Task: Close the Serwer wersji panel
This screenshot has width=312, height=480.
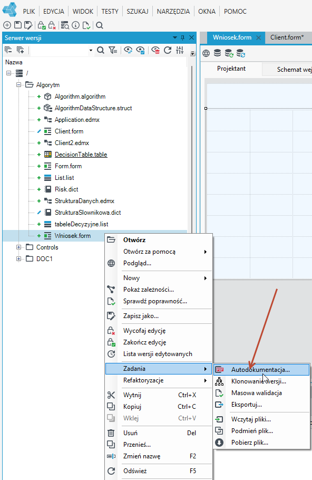Action: pos(191,37)
